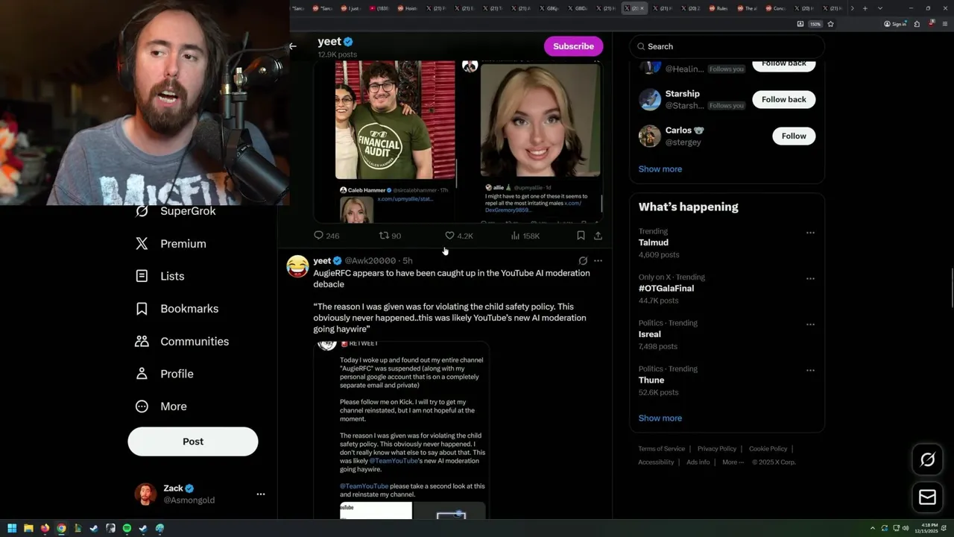Open the Isreal trending topic

pyautogui.click(x=650, y=334)
